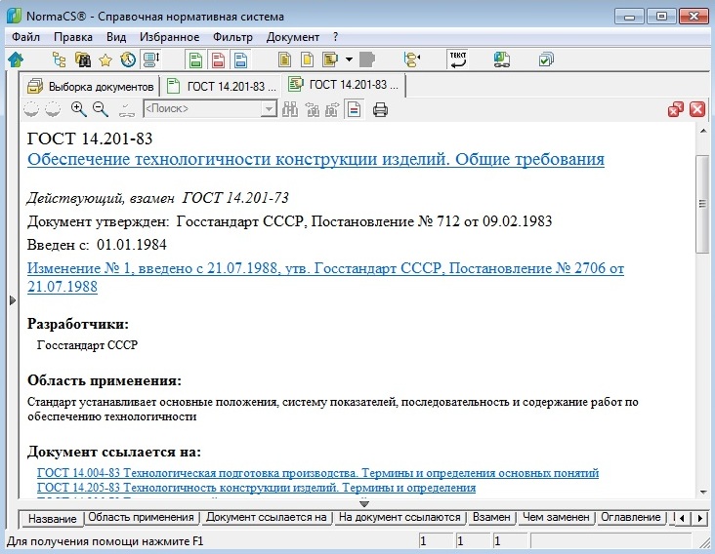Viewport: 715px width, 554px height.
Task: Open the ? help menu
Action: click(x=336, y=37)
